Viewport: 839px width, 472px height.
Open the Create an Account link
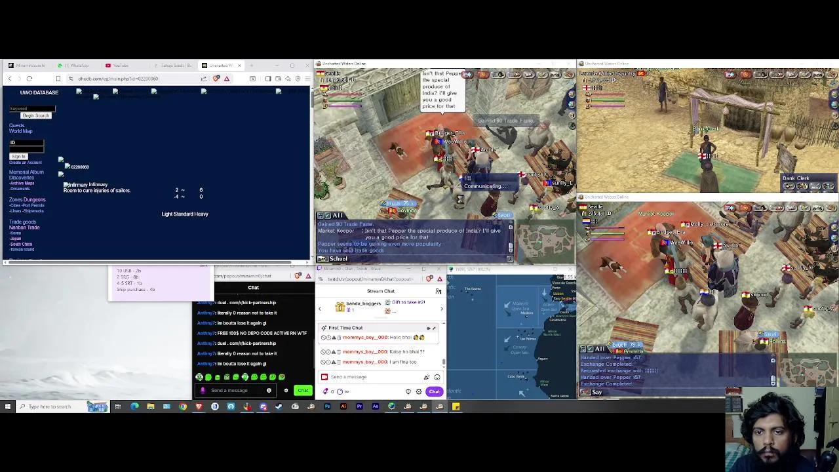pos(25,162)
